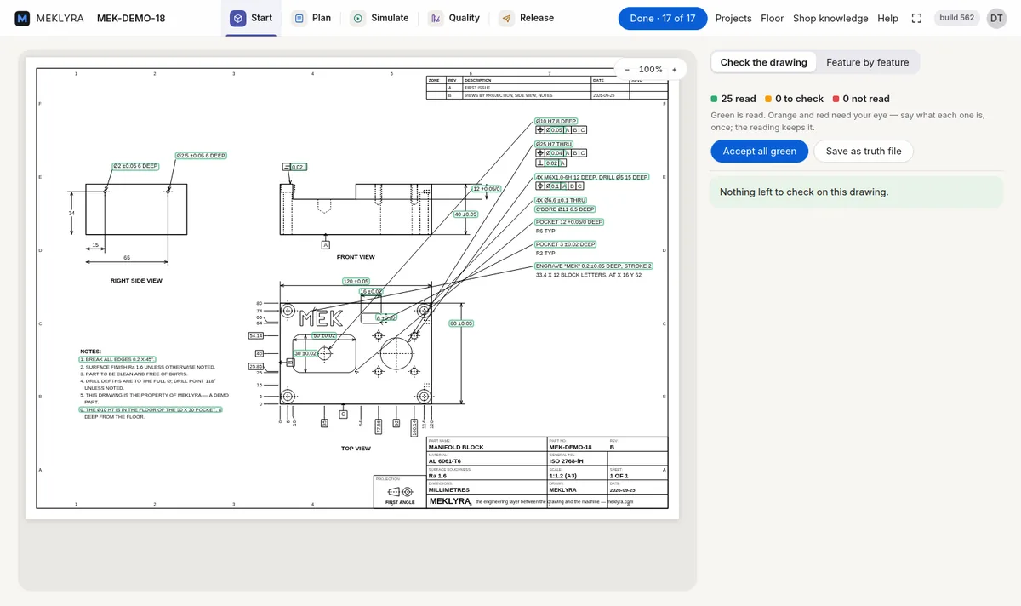The height and width of the screenshot is (606, 1021).
Task: Select the C'BORE Ø11 6.5 DEEP callout
Action: point(565,209)
